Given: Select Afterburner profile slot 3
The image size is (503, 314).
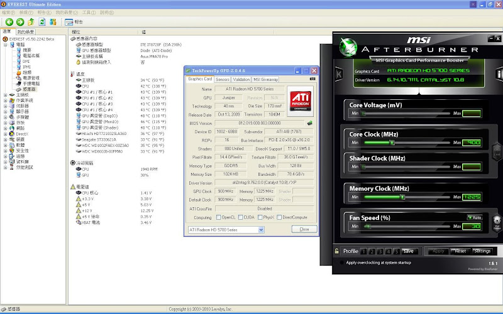Looking at the screenshot, I should 380,252.
